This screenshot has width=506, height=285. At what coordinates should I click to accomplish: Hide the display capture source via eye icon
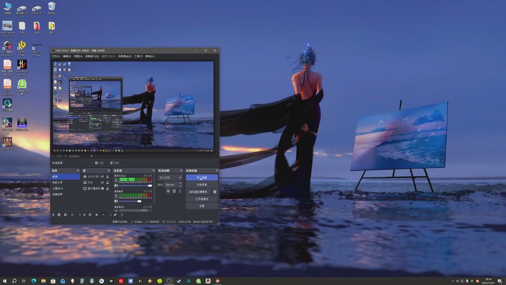tap(102, 188)
